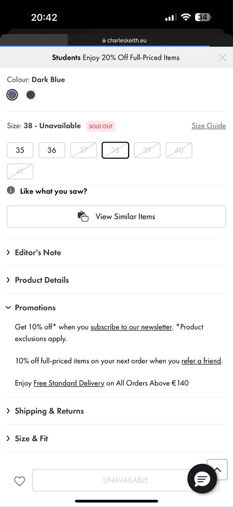Choose the black colour swatch
The image size is (233, 507).
coord(31,95)
